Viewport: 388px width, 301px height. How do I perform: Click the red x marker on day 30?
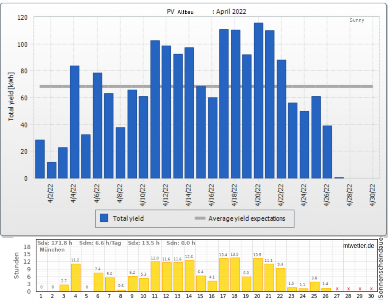371,289
